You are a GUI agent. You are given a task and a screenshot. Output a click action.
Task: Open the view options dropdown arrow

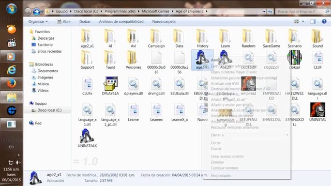(303, 21)
